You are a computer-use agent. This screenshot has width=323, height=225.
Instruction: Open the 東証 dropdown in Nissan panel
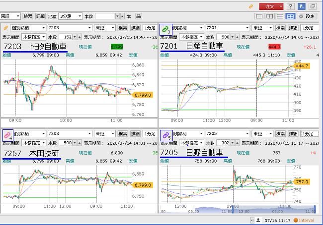point(262,28)
